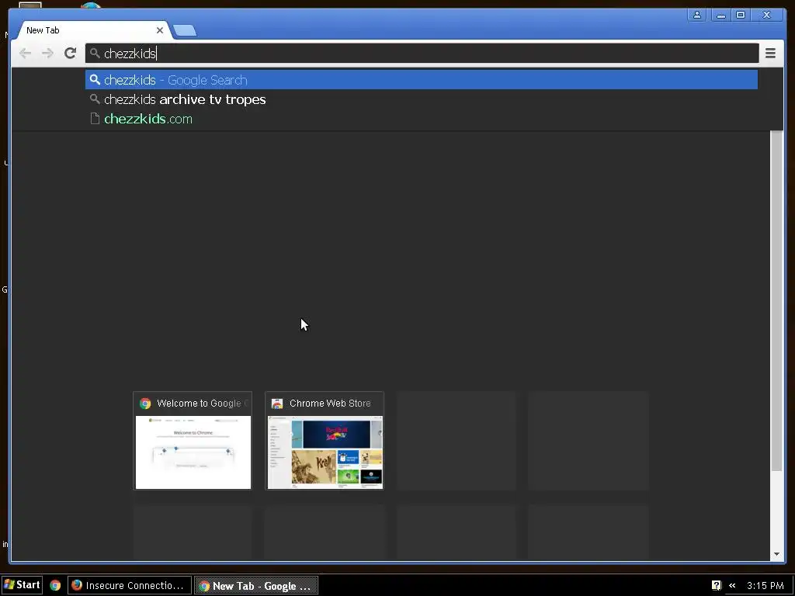
Task: Open the Start menu
Action: click(22, 585)
